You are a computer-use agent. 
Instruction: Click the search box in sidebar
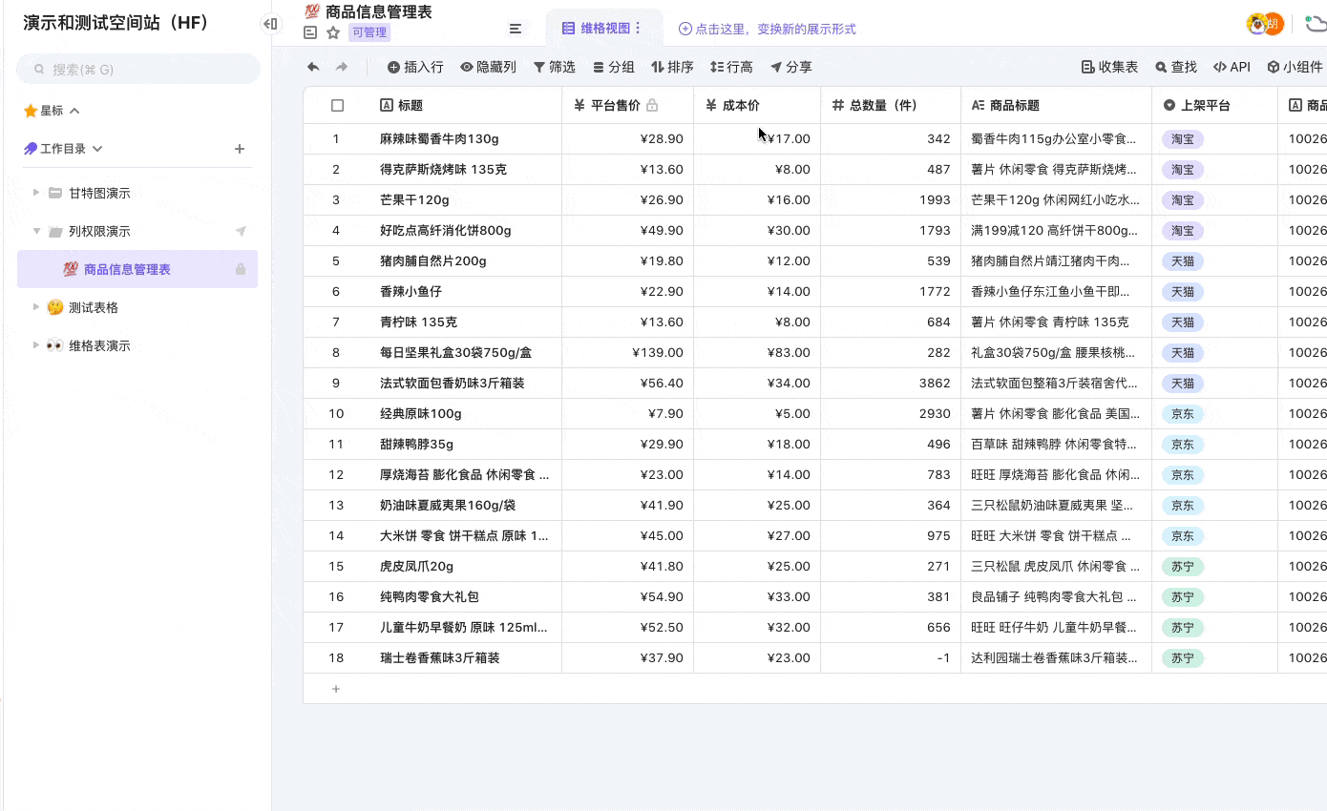click(138, 69)
